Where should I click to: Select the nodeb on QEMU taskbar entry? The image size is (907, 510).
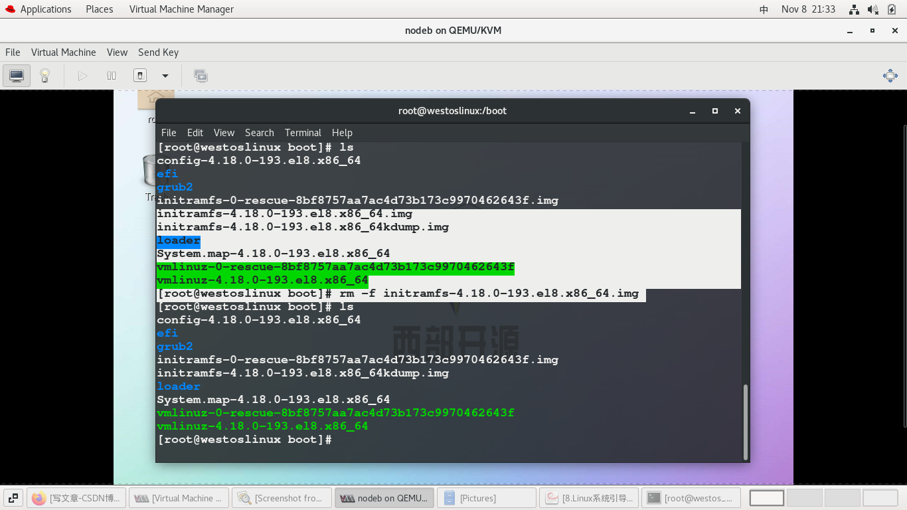coord(384,497)
